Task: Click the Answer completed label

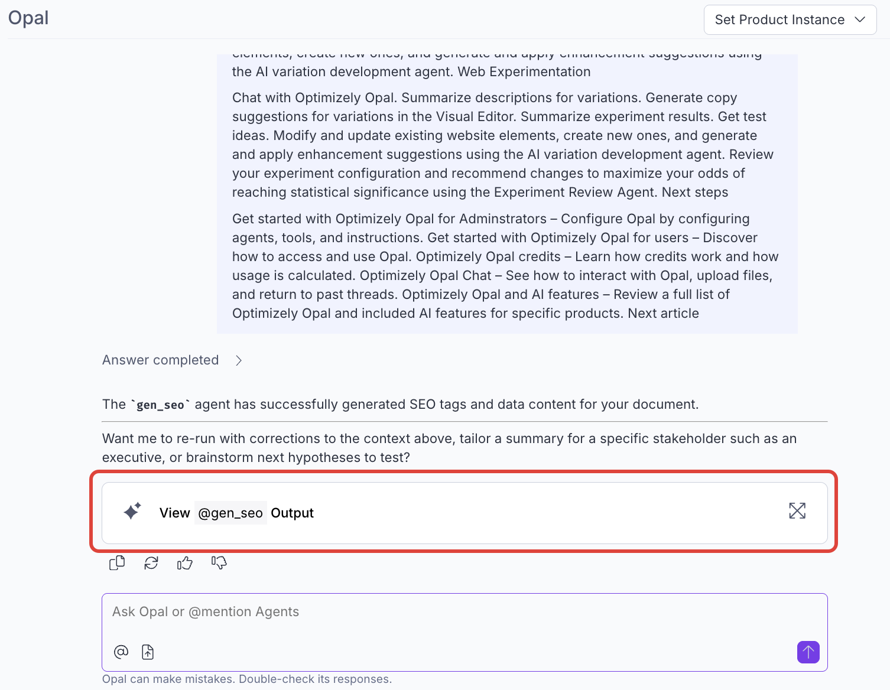Action: (x=160, y=360)
